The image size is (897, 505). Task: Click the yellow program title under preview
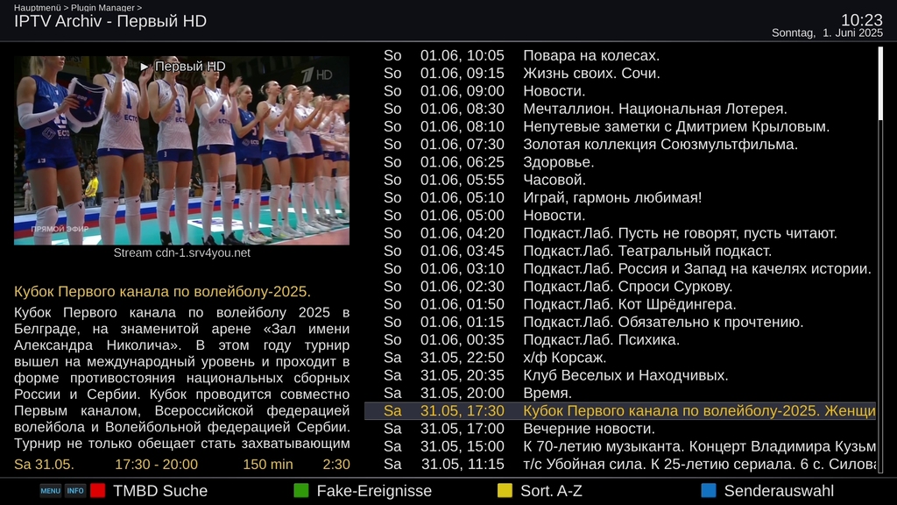tap(162, 291)
